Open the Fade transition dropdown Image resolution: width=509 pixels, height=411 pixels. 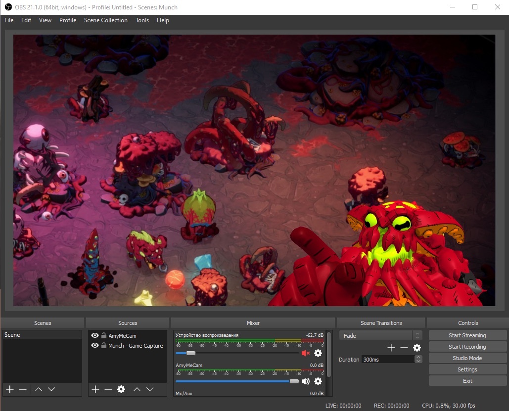click(x=380, y=335)
